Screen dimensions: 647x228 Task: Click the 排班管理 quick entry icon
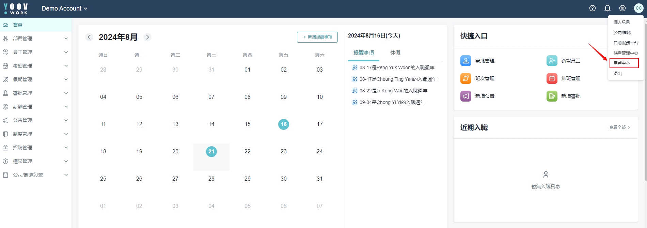[x=552, y=78]
